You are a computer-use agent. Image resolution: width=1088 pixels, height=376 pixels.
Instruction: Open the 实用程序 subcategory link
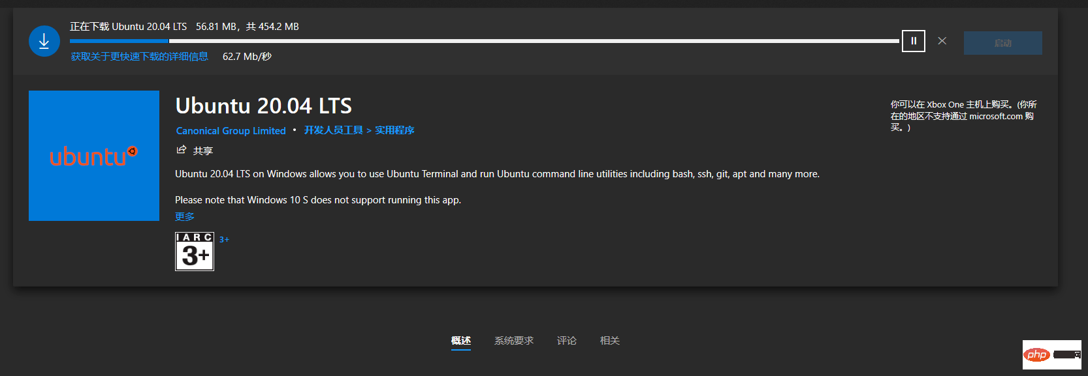[x=394, y=130]
